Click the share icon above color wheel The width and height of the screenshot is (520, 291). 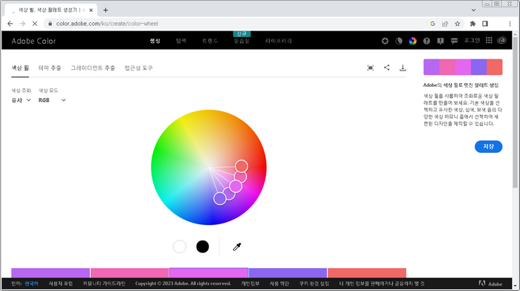(387, 68)
